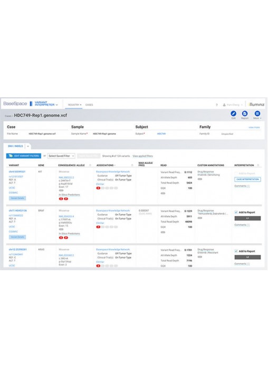This screenshot has height=368, width=268.
Task: Click the Illumina logo
Action: [256, 105]
